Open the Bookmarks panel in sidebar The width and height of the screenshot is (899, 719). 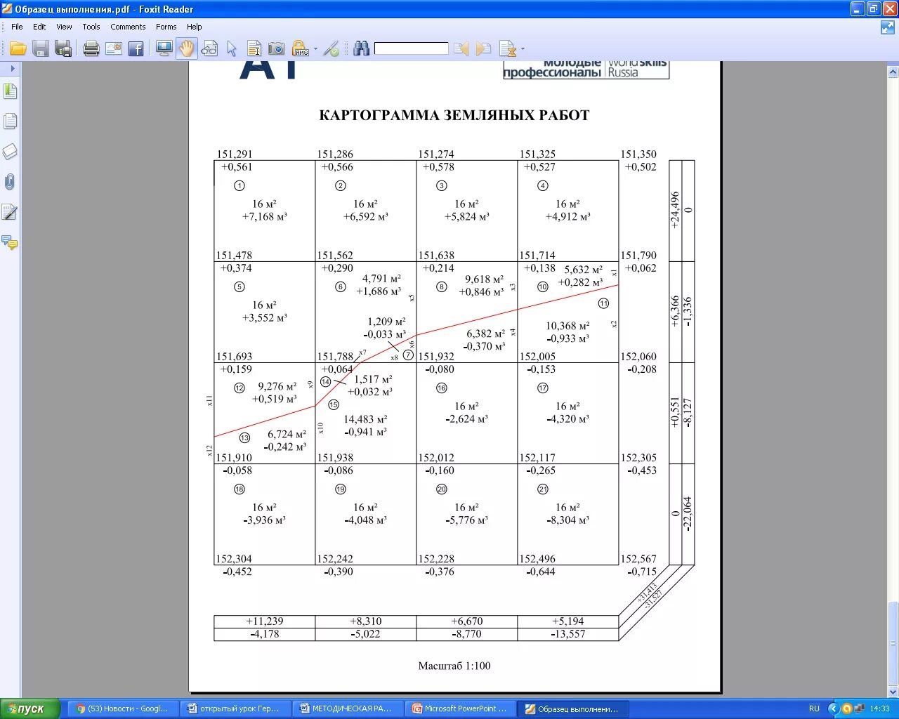(x=10, y=91)
